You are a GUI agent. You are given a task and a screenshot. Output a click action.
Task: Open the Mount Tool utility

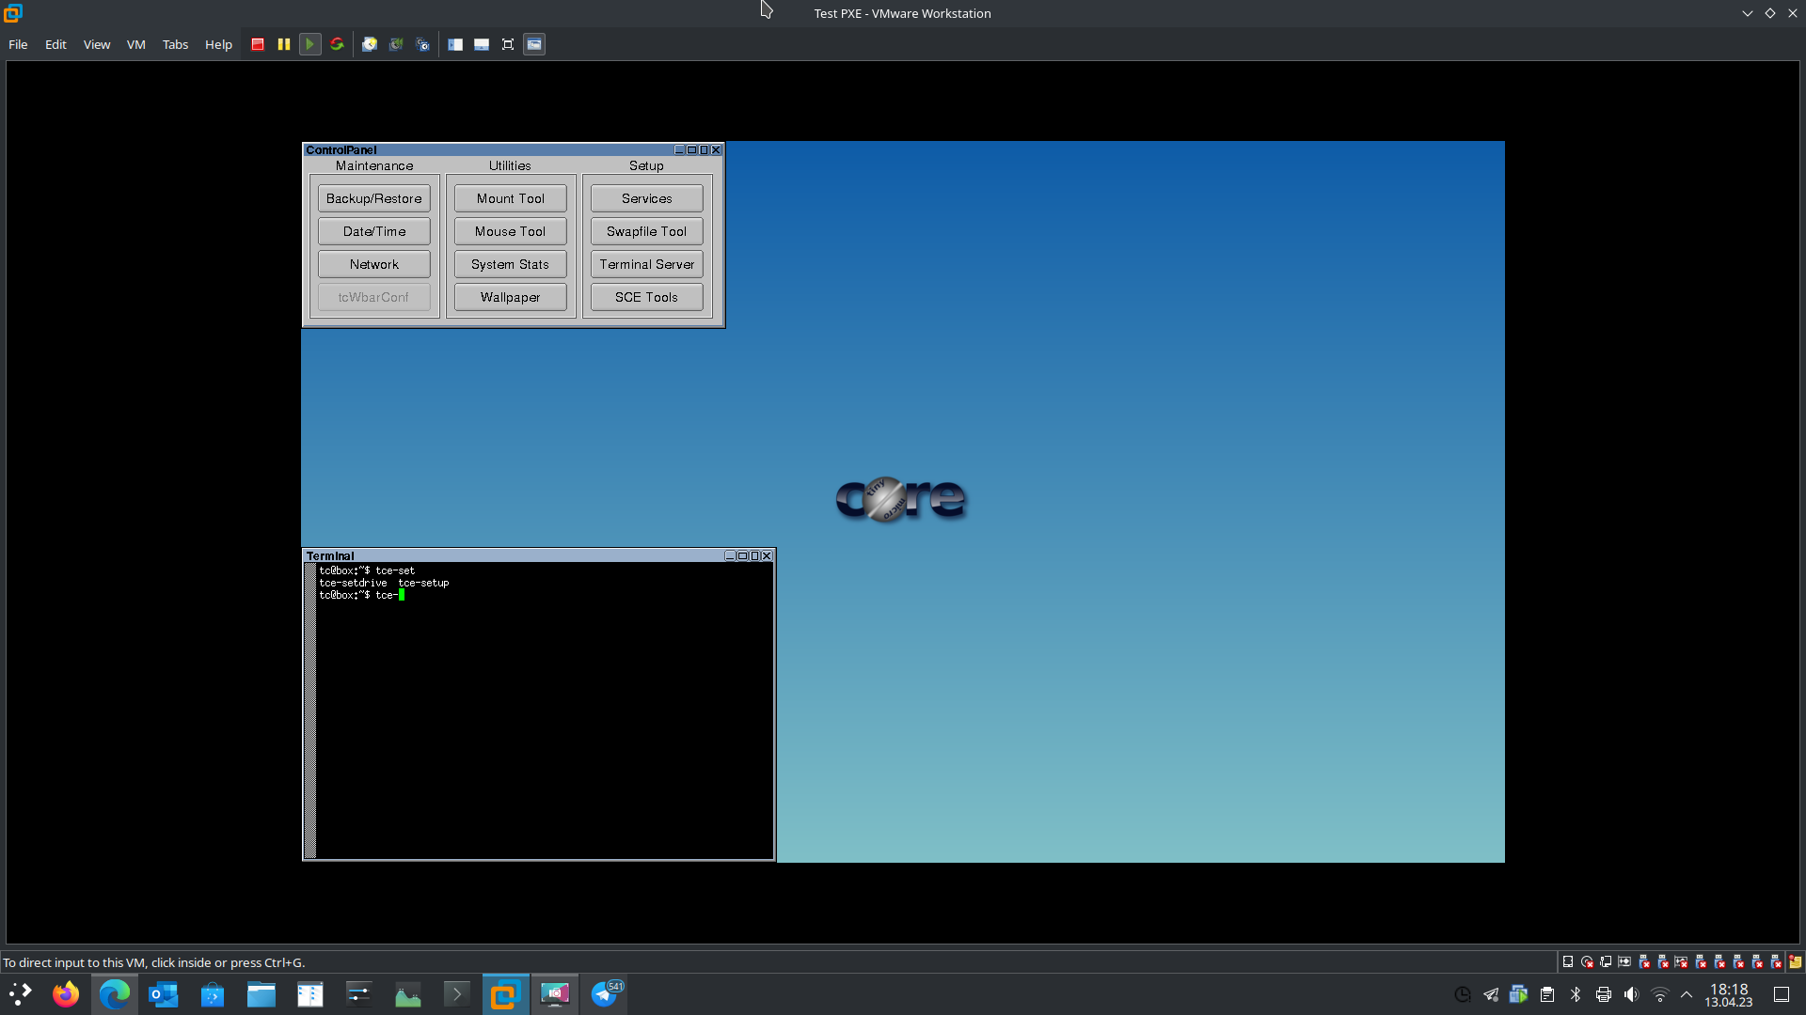point(510,198)
